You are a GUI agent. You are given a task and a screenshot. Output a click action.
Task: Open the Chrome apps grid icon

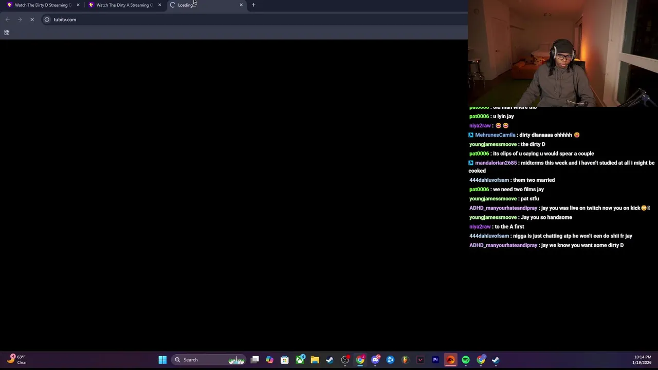point(7,32)
